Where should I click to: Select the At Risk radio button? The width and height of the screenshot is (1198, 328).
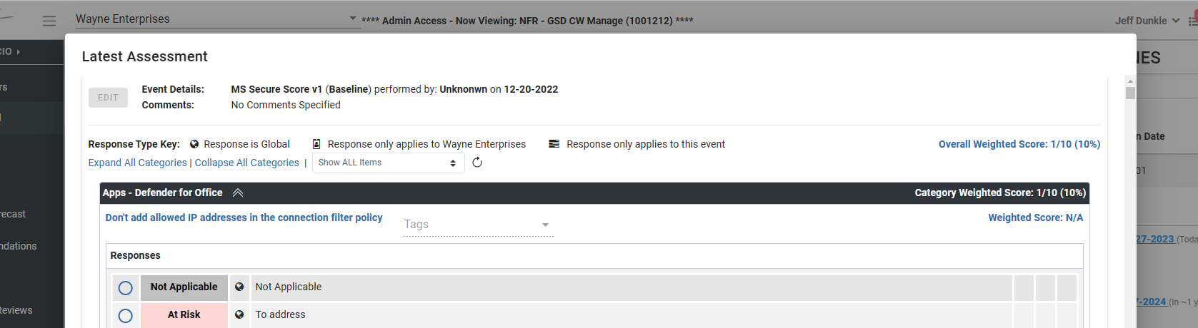click(x=125, y=315)
